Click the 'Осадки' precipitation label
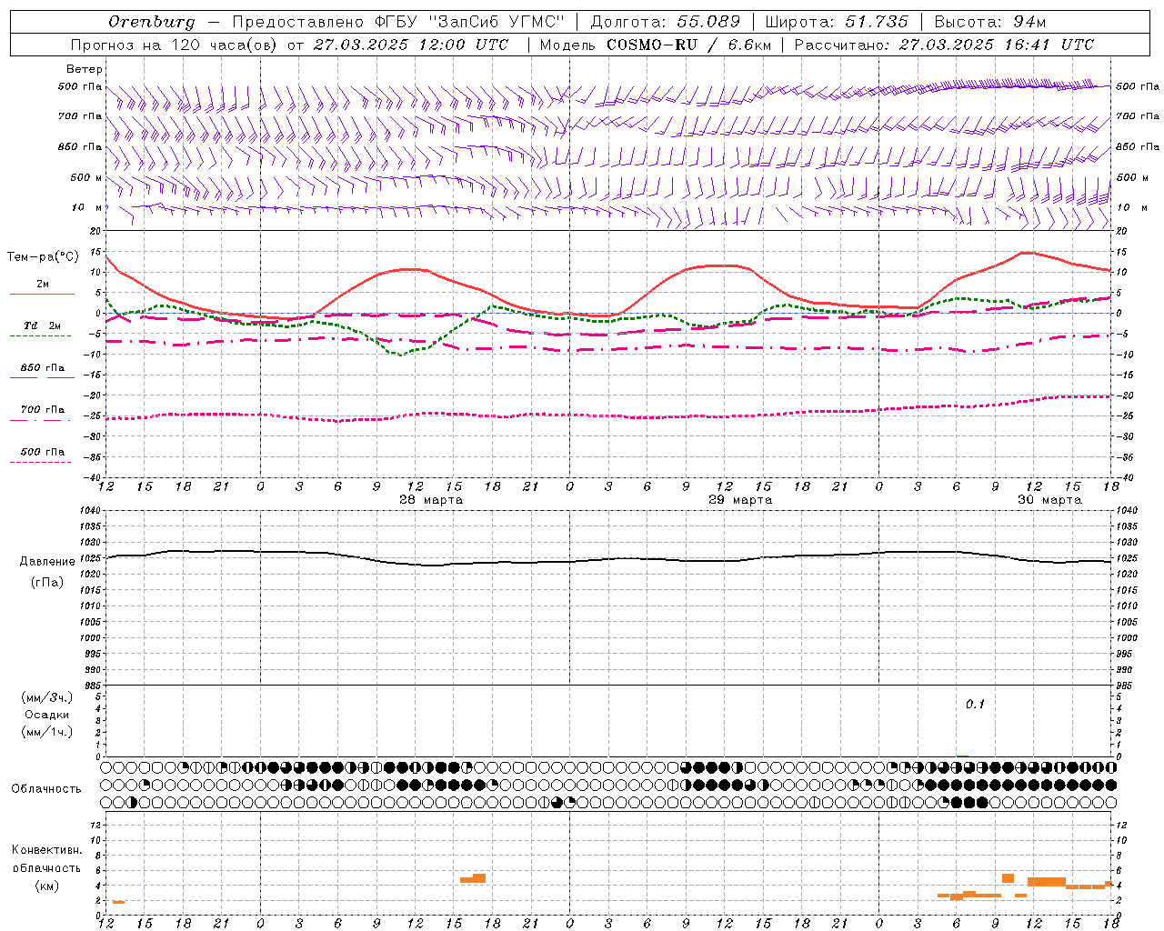Image resolution: width=1164 pixels, height=931 pixels. tap(47, 715)
